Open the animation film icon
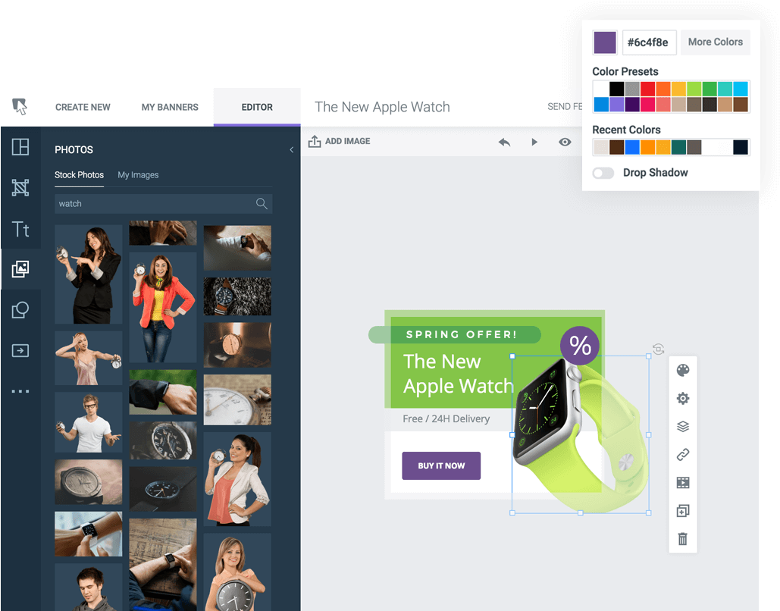 683,483
